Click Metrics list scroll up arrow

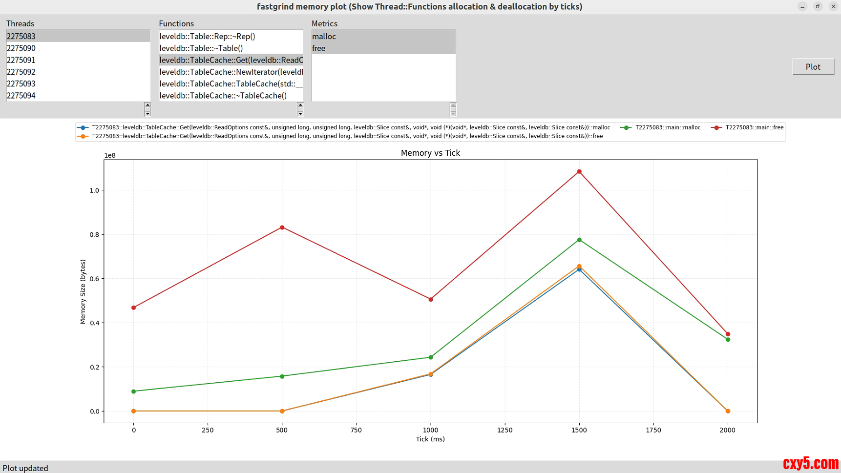(x=453, y=105)
